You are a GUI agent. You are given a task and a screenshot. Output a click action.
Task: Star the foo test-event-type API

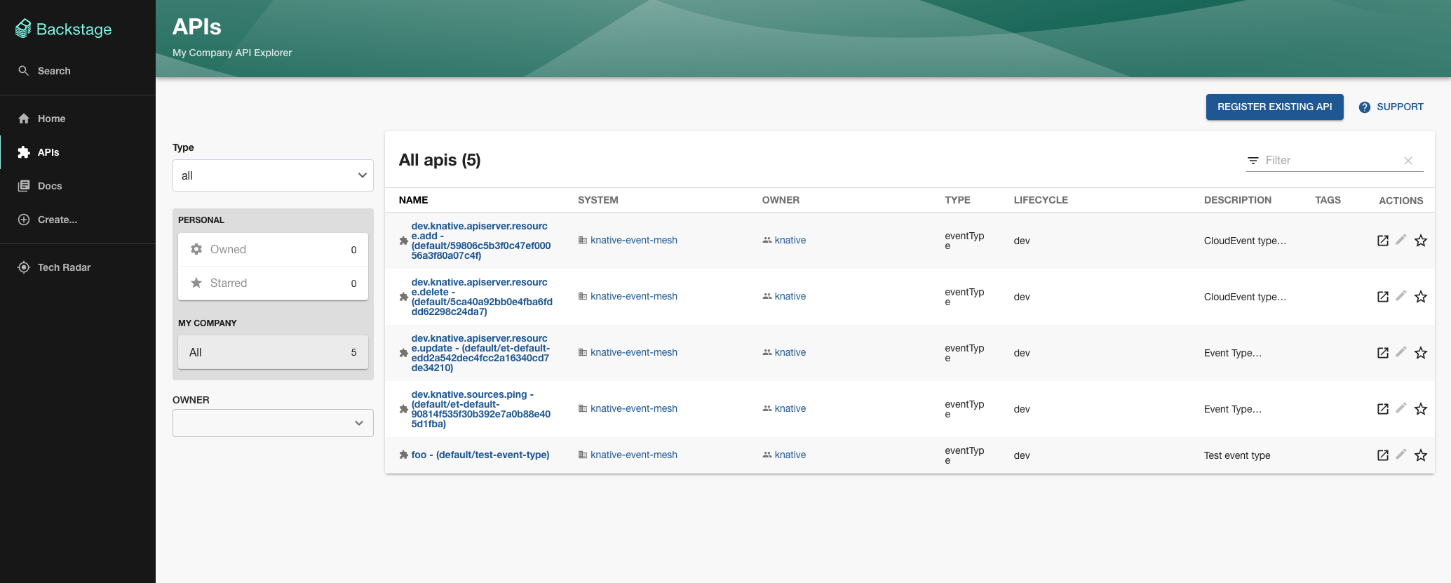pos(1420,455)
